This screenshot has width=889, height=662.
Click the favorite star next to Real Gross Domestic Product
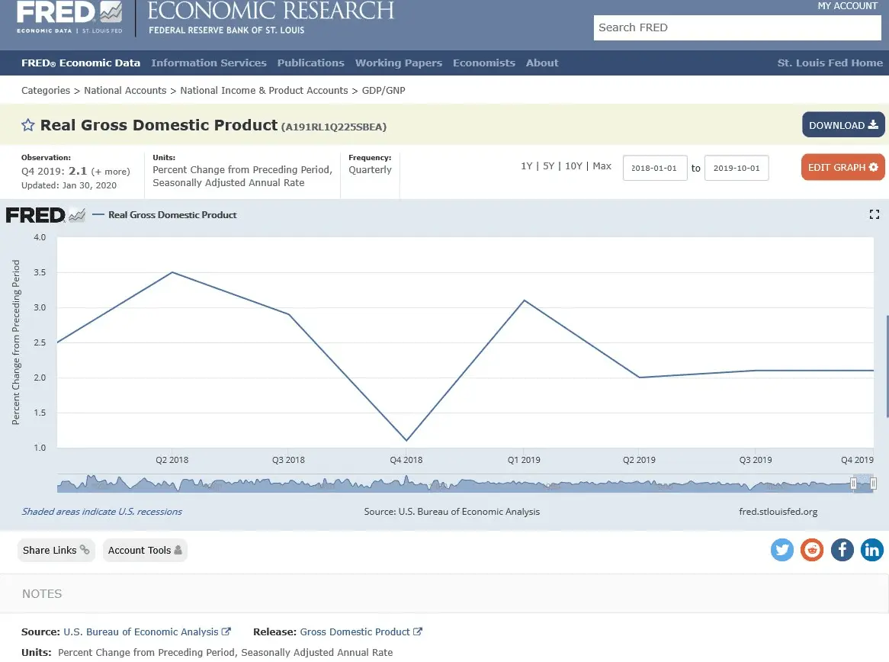tap(28, 126)
